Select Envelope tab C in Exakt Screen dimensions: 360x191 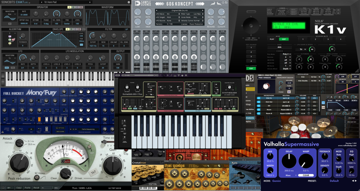[76, 29]
